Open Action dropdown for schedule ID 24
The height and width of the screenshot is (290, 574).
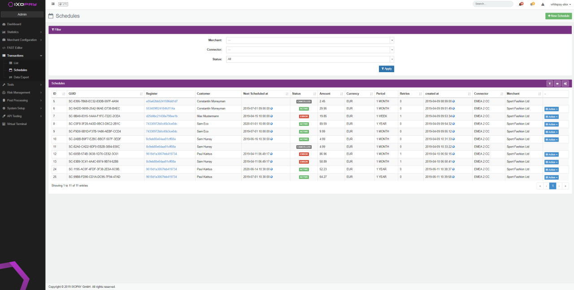point(552,169)
